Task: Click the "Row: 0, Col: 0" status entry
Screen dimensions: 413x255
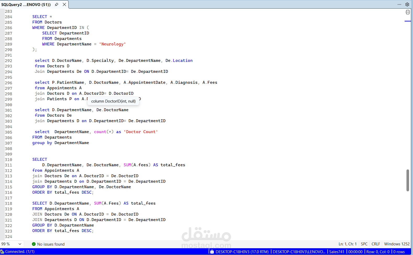Action: click(378, 252)
